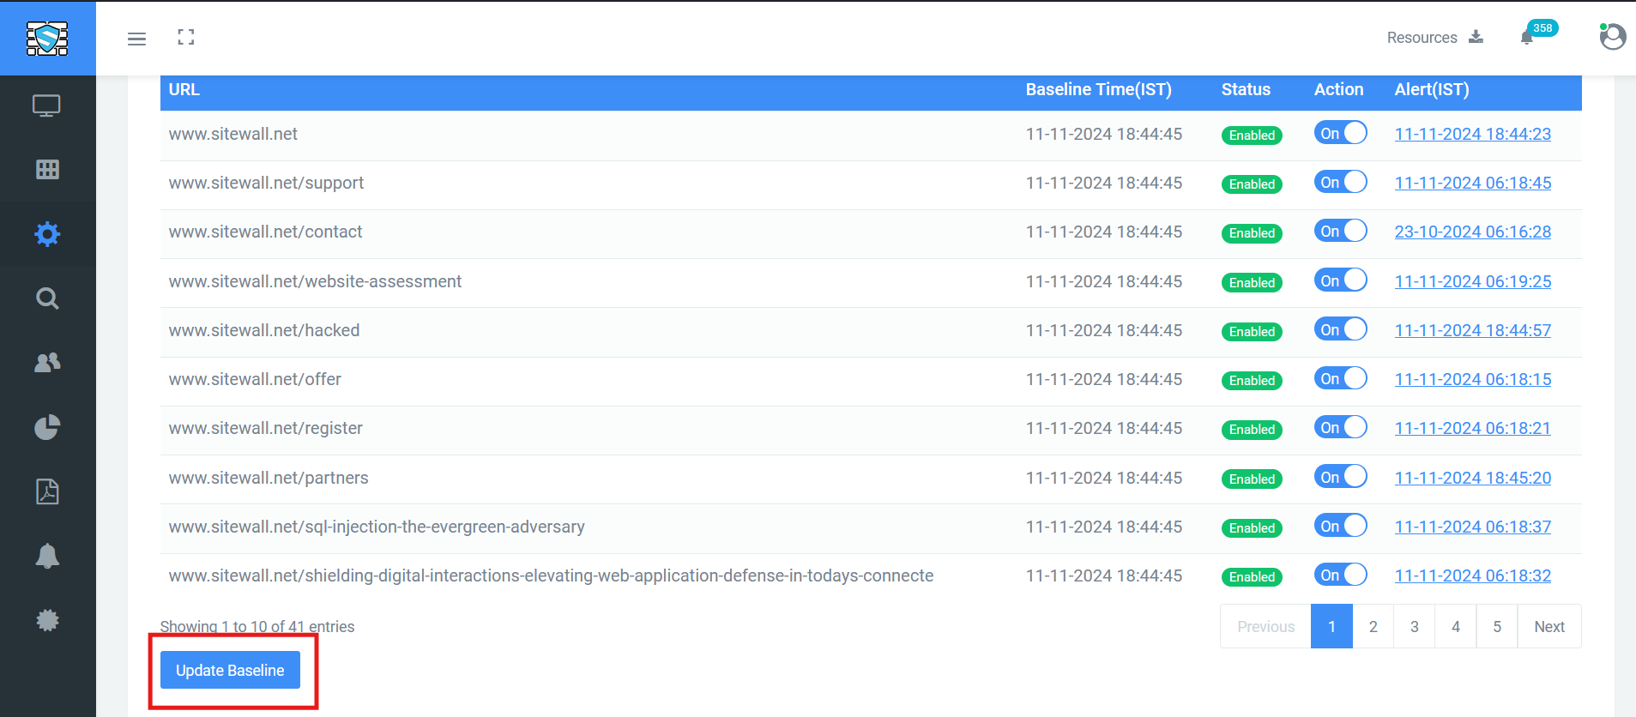Open Resources link in top bar
1636x717 pixels.
point(1422,38)
